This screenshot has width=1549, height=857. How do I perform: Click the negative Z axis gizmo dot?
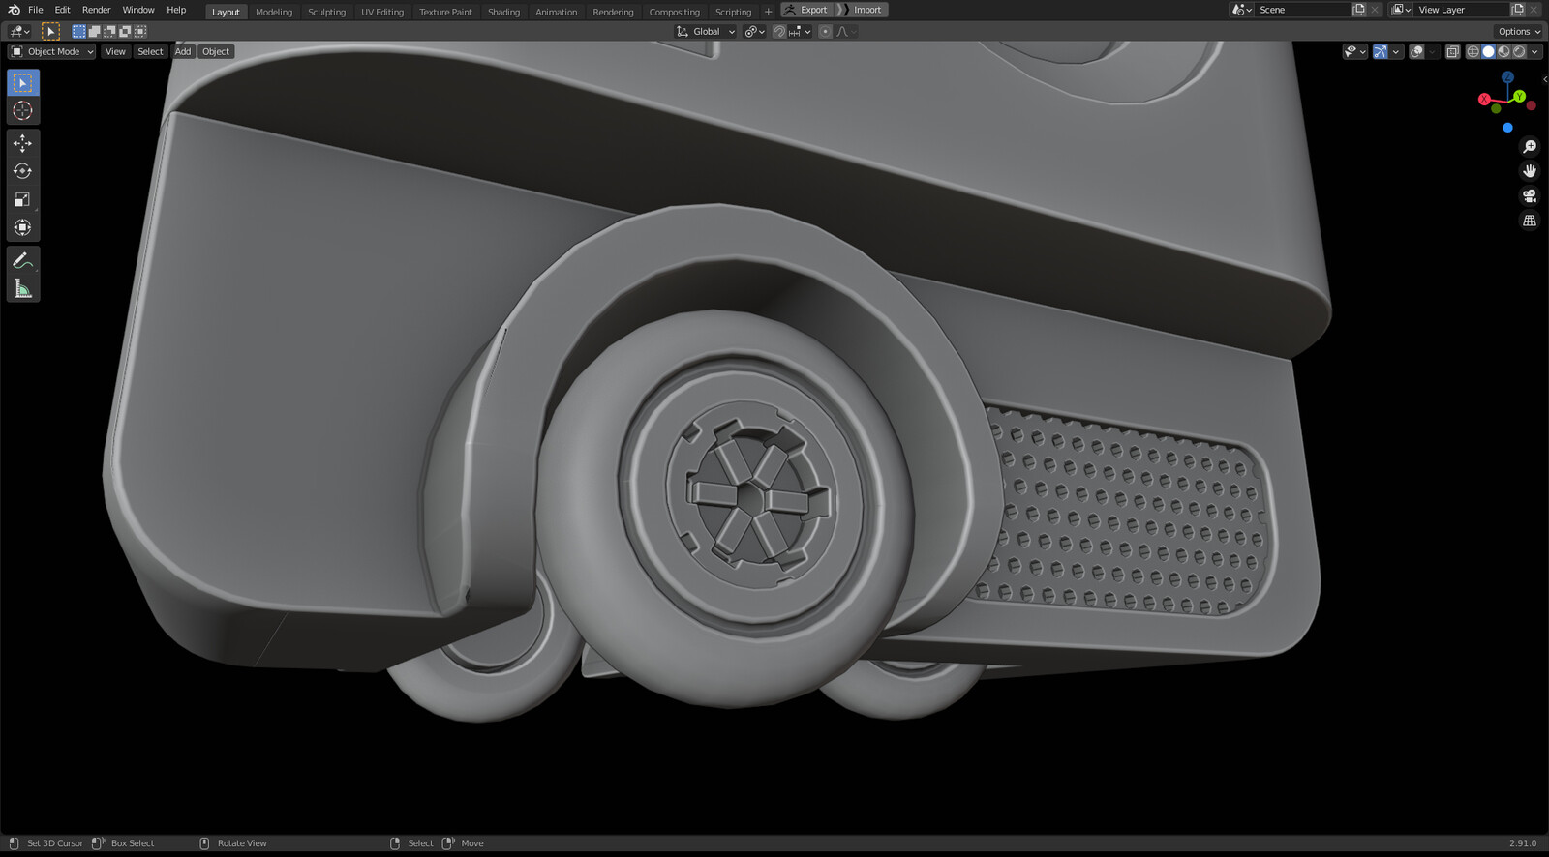(1507, 128)
